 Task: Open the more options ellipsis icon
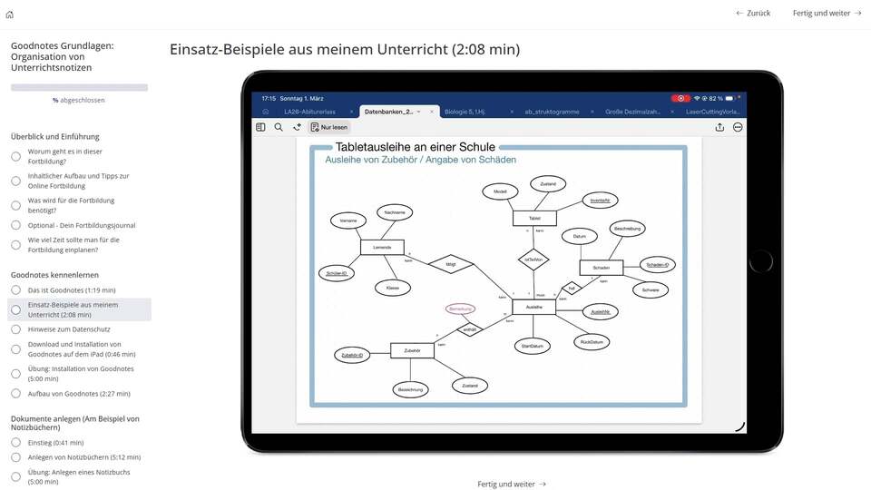coord(738,127)
